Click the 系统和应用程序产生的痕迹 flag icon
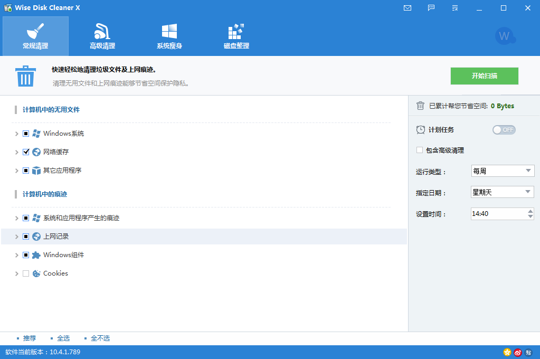The image size is (540, 359). pos(36,218)
